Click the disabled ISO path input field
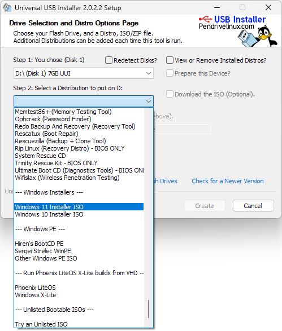Screen dimensions: 282x331 tap(183, 129)
